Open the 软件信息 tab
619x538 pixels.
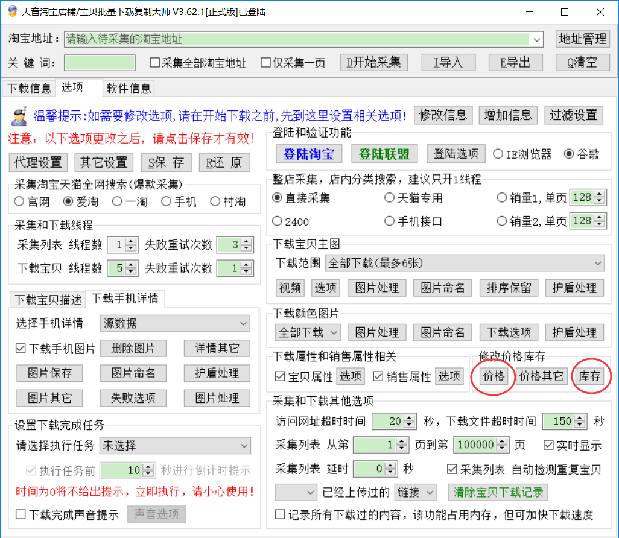(x=129, y=89)
